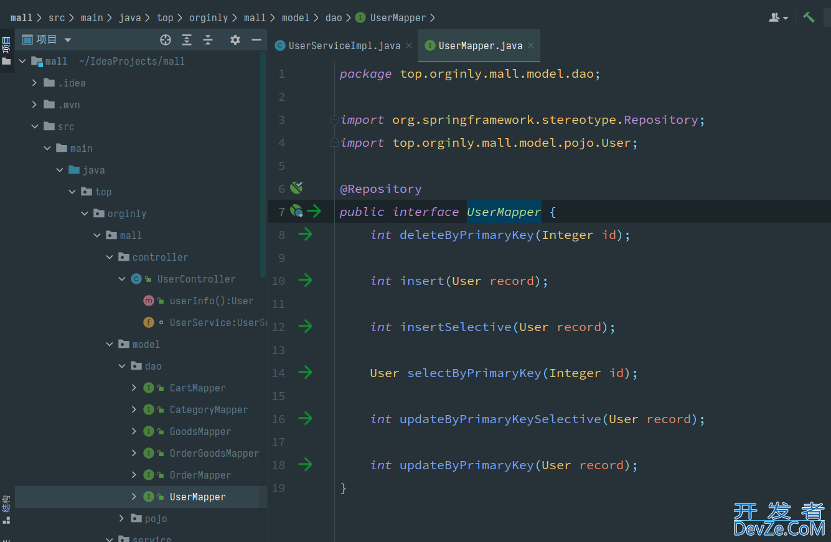This screenshot has height=542, width=831.
Task: Click the Expand All icon in project panel
Action: (x=187, y=40)
